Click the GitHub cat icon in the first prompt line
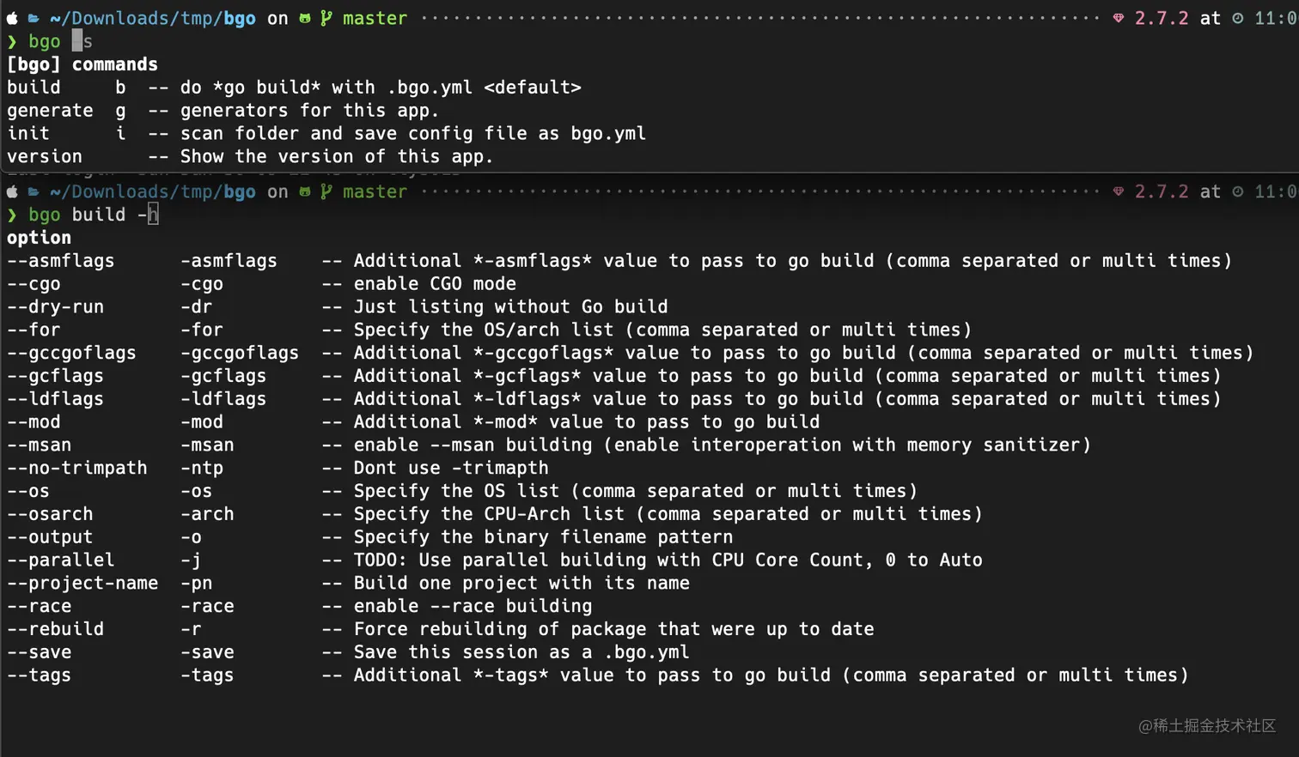Viewport: 1299px width, 757px height. point(305,18)
